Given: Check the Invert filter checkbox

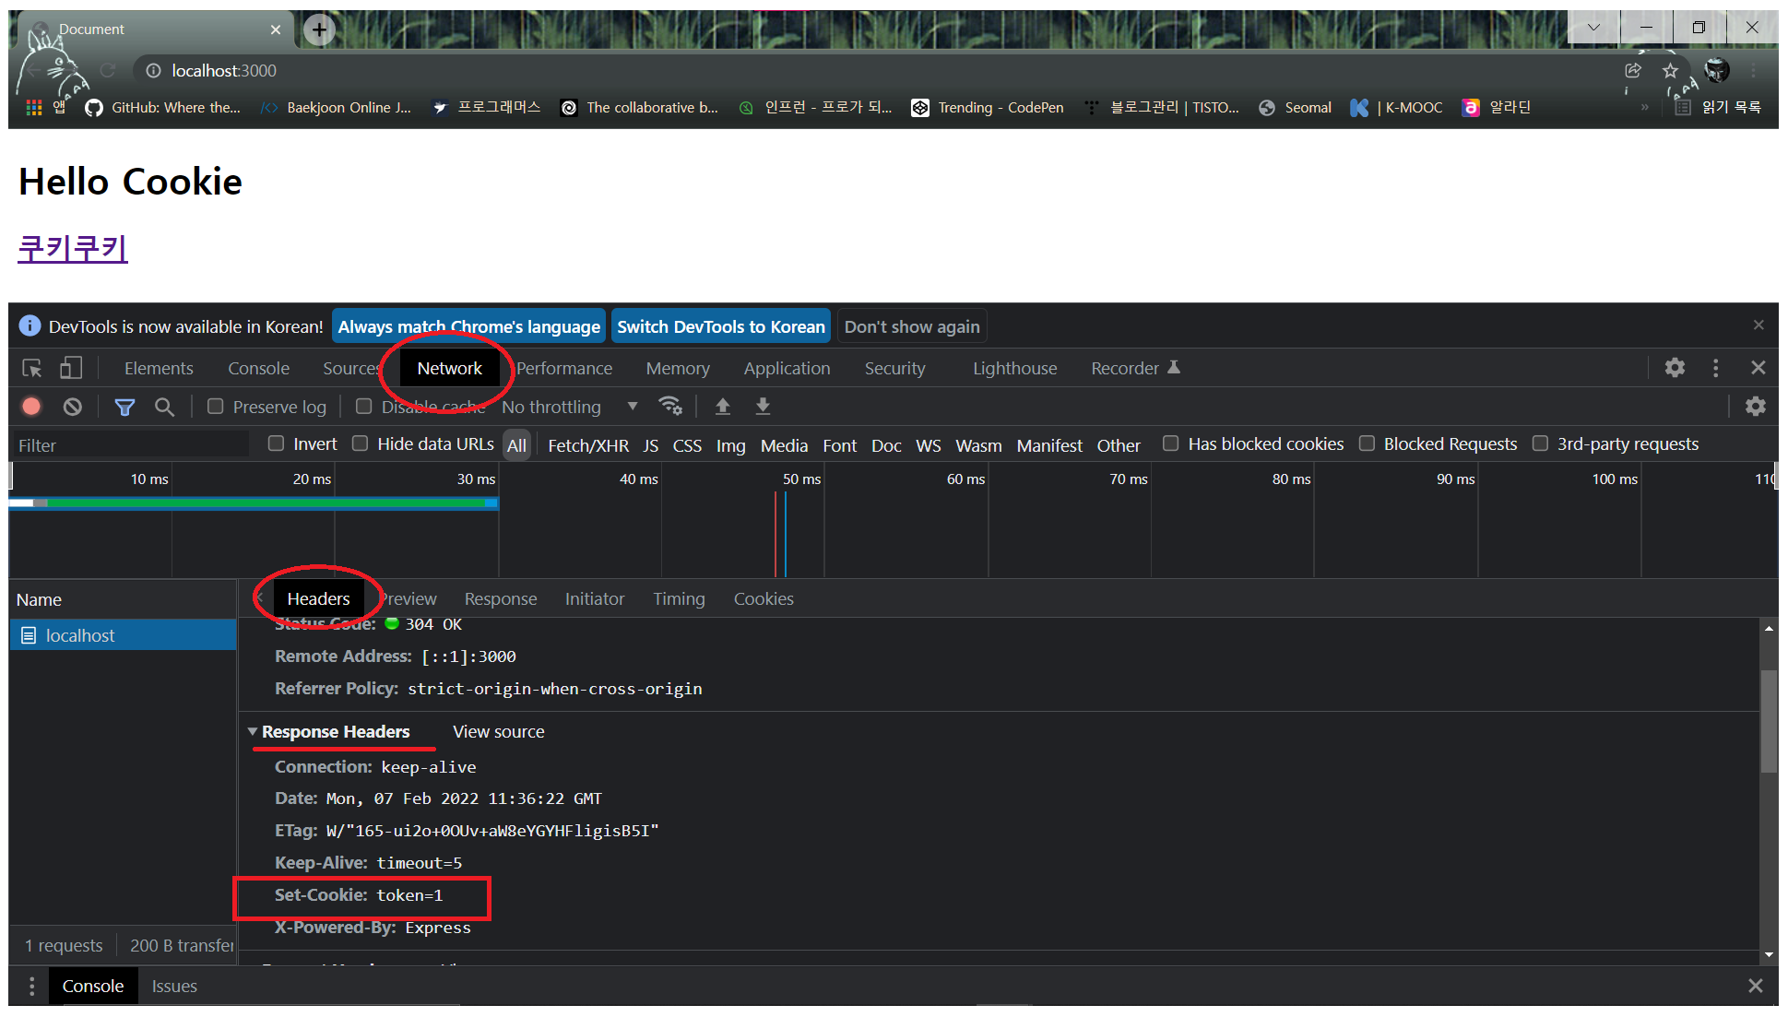Looking at the screenshot, I should (276, 443).
